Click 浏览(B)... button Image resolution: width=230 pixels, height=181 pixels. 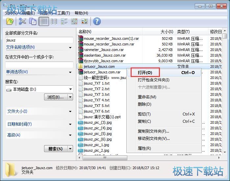(56, 97)
